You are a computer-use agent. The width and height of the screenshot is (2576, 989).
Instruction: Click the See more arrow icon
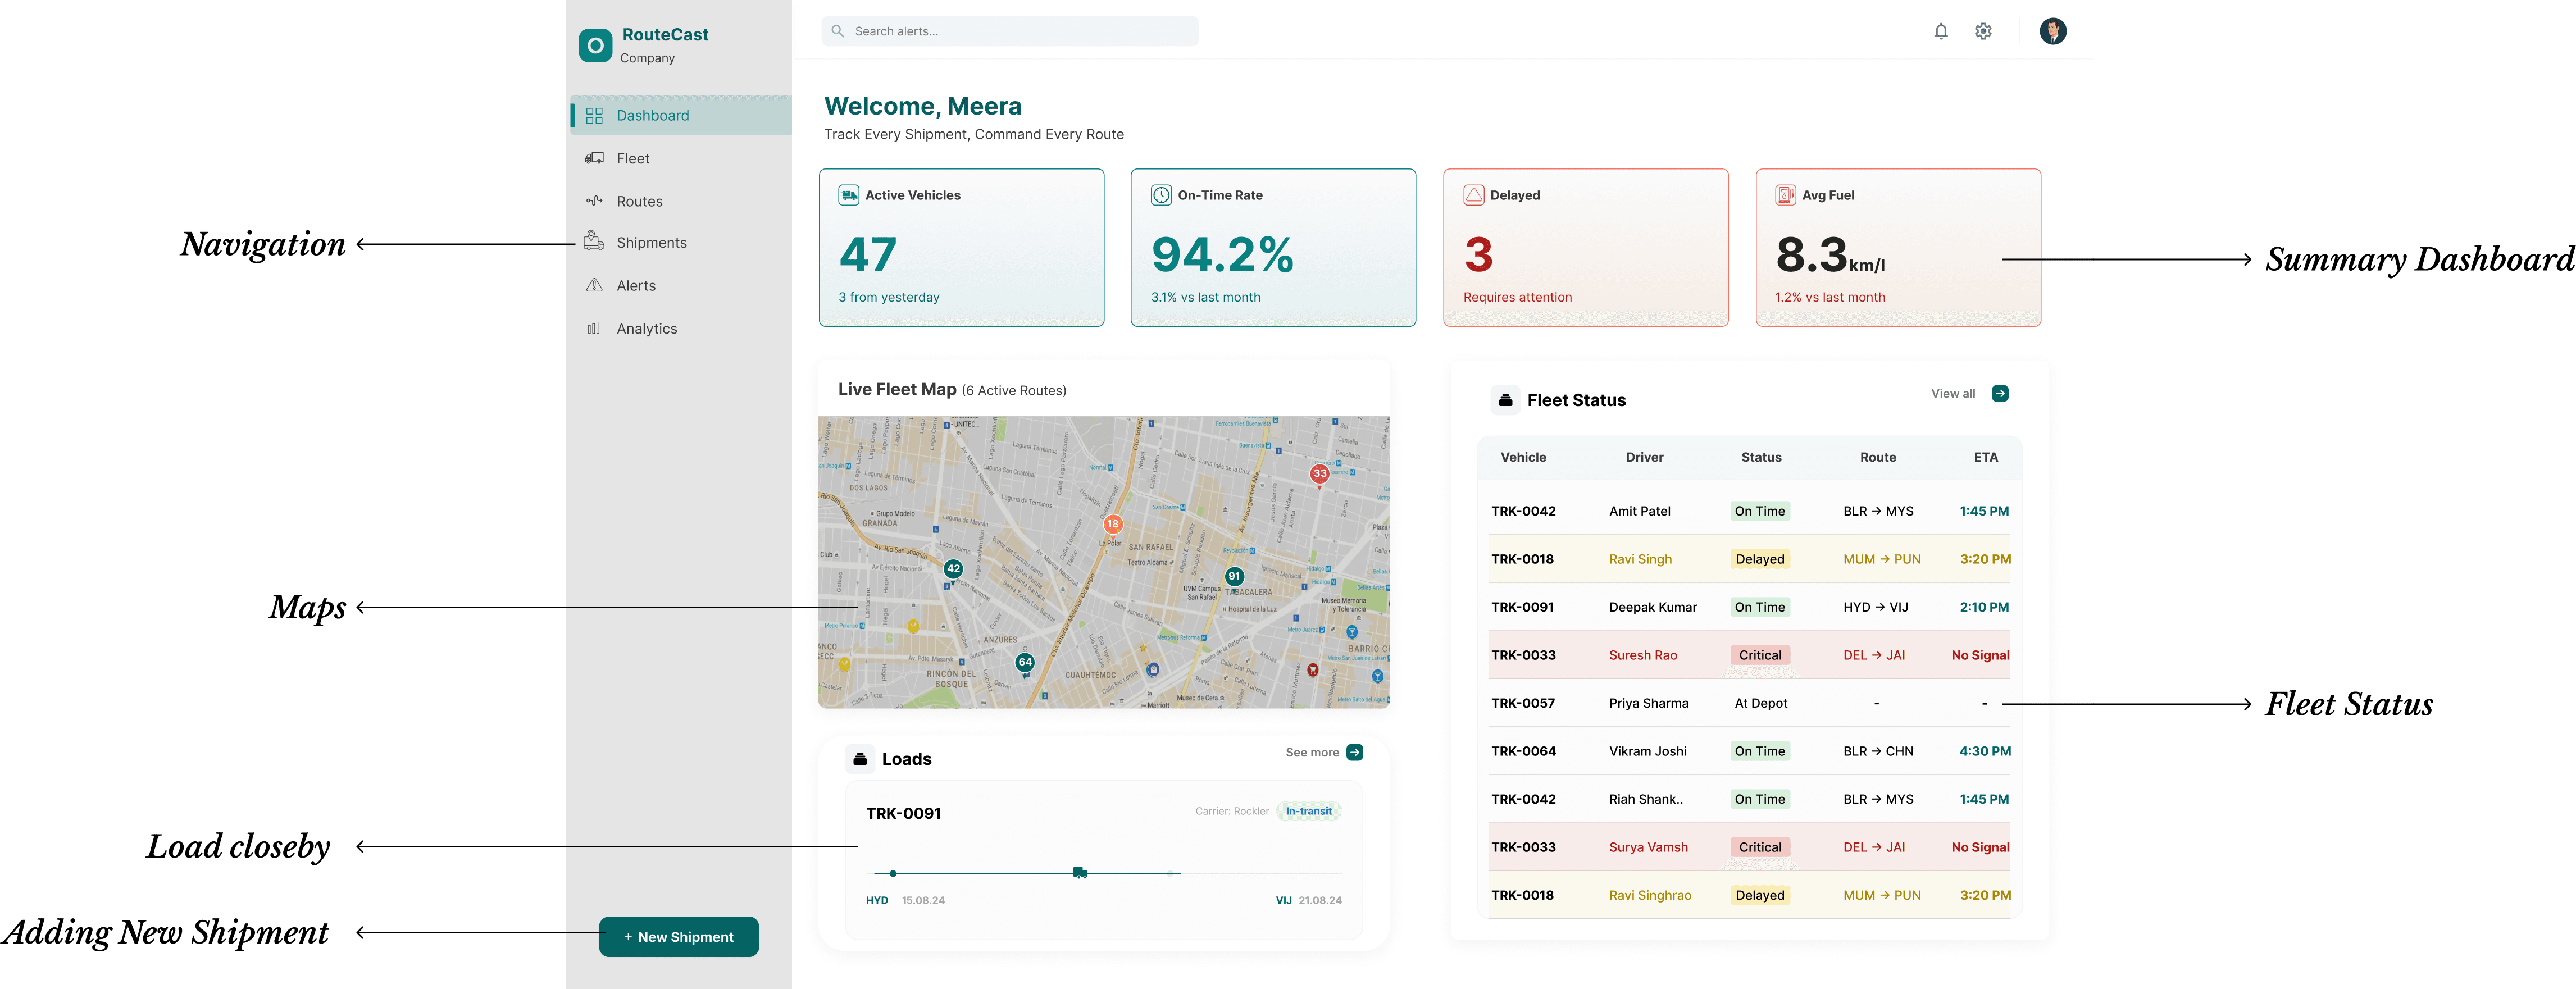point(1354,752)
